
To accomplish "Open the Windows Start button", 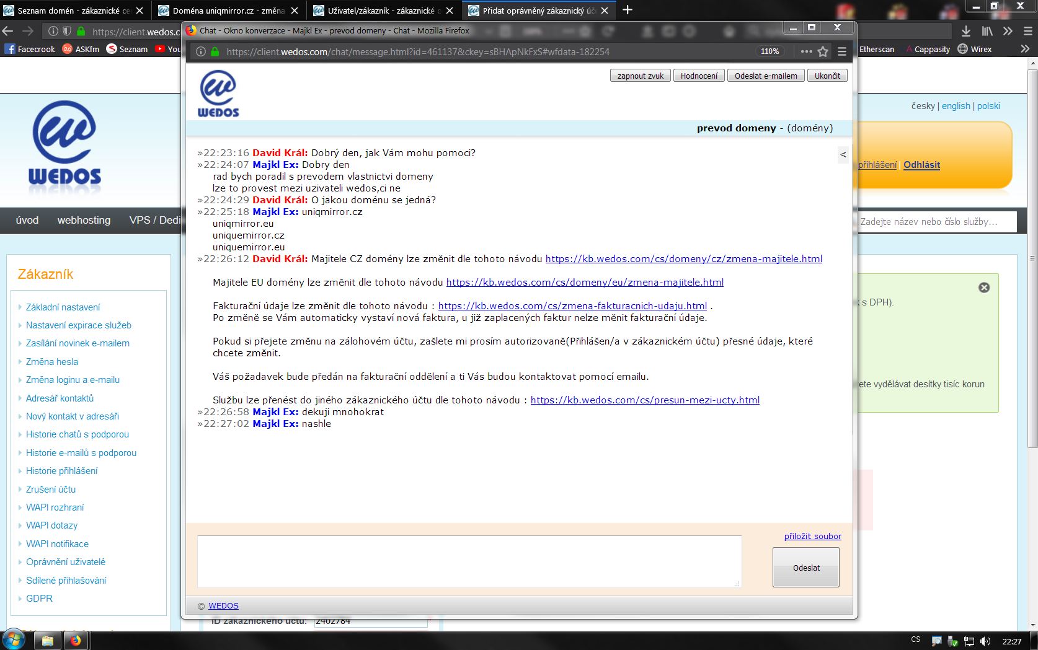I will tap(13, 640).
